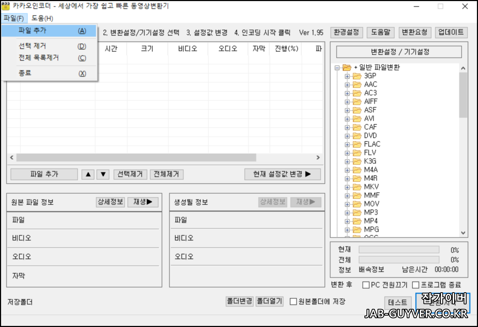Screen dimensions: 478x327
Task: Click the 현재 progress bar
Action: pos(399,250)
